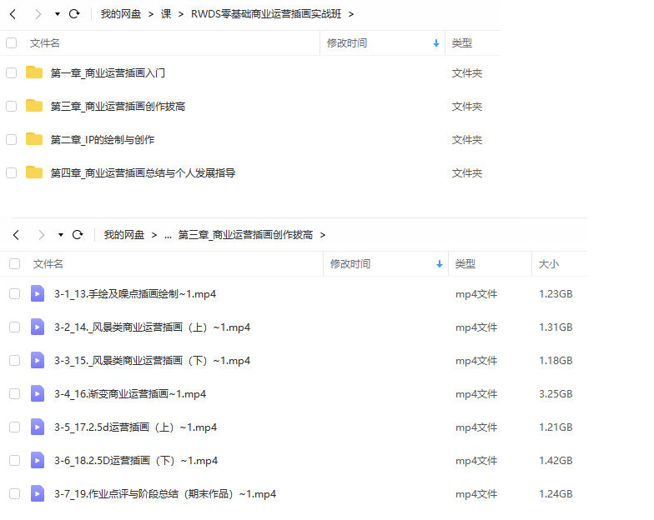
Task: Sort upper panel by 类型 column
Action: pyautogui.click(x=462, y=43)
